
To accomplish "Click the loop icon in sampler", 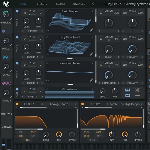I will [x=128, y=95].
